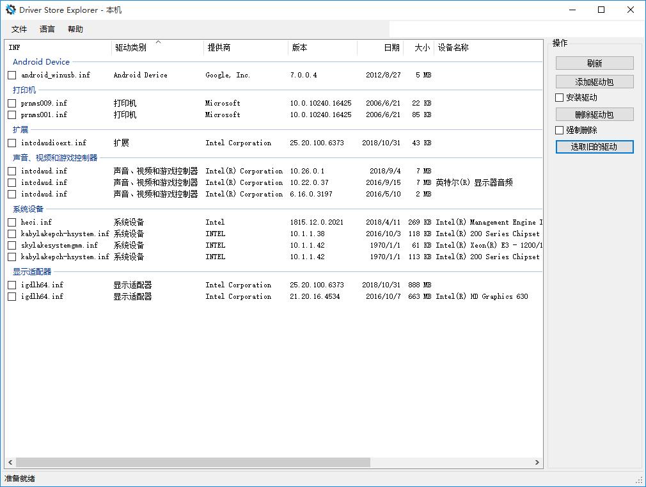
Task: Minimize the Driver Store Explorer window
Action: point(572,10)
